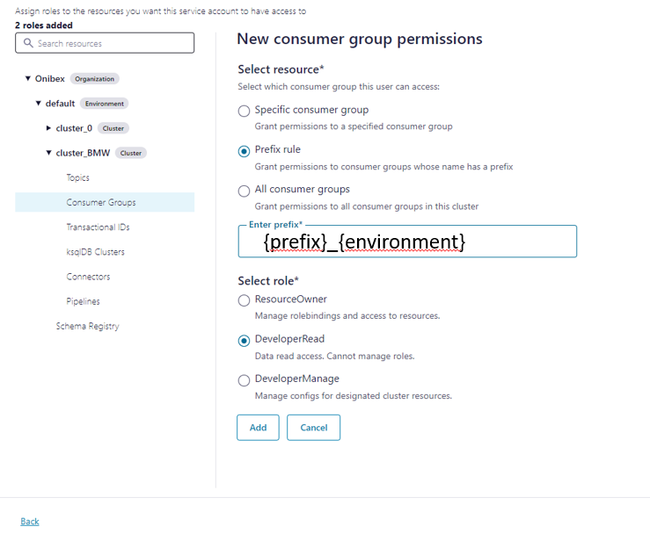Collapse the Onibex organization node
The width and height of the screenshot is (650, 534).
pos(27,79)
